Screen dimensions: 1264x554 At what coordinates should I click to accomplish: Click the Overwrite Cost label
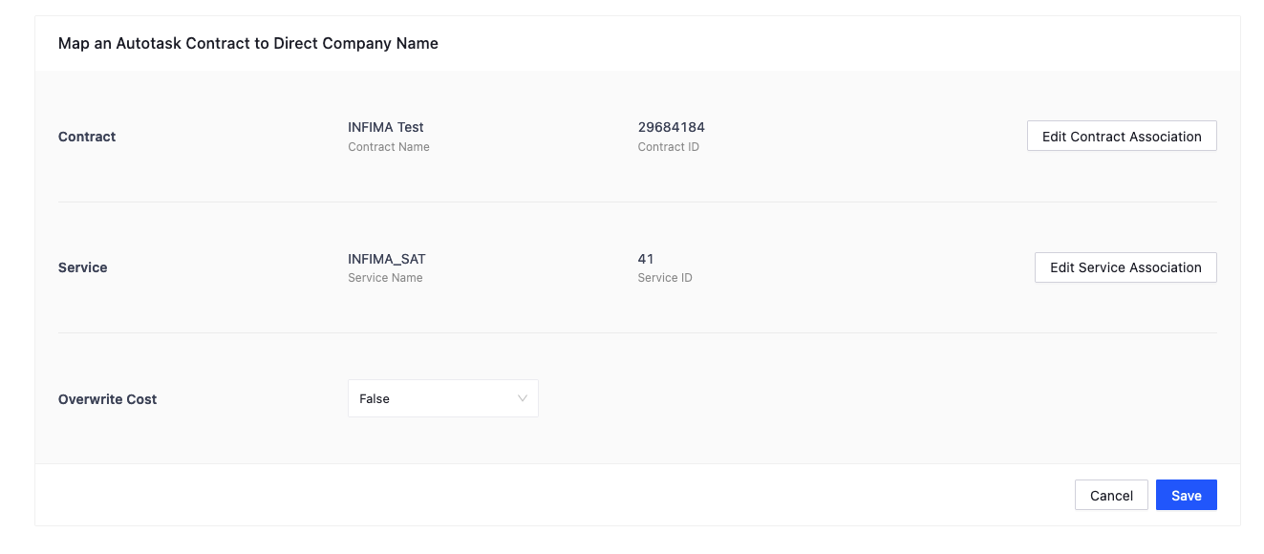107,399
